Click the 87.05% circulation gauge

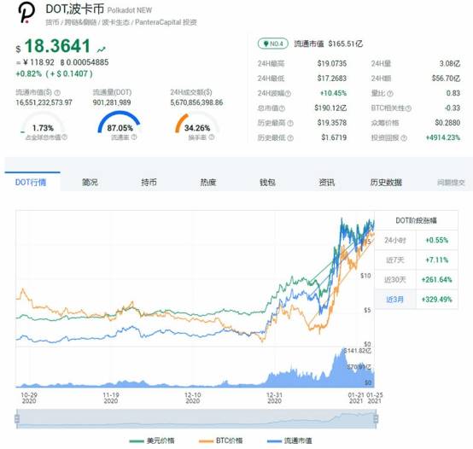pos(120,122)
